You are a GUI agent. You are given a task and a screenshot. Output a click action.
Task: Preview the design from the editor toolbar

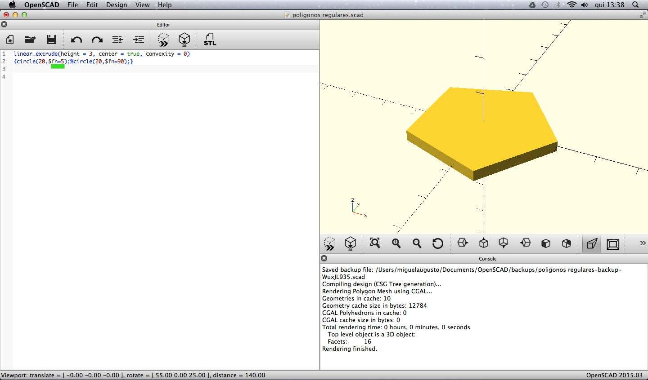point(164,40)
